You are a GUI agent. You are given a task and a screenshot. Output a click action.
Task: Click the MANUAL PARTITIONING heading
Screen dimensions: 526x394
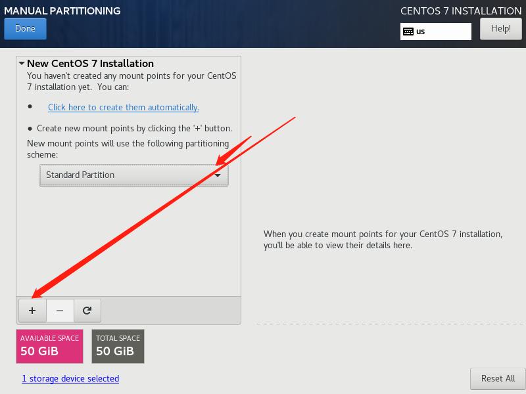(x=62, y=11)
